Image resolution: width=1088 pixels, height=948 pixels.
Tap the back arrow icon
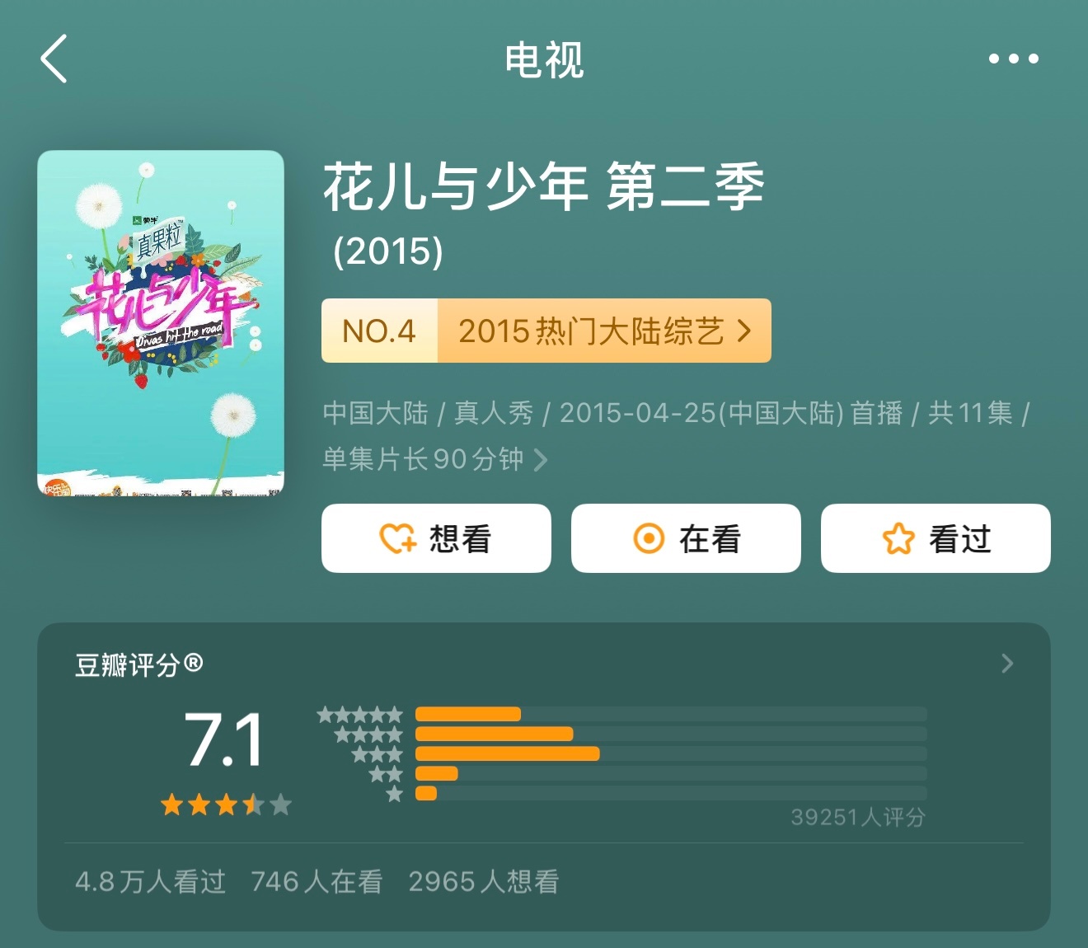pos(54,59)
